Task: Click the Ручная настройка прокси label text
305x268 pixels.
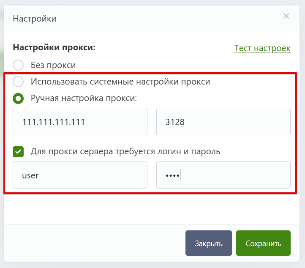Action: [x=84, y=98]
